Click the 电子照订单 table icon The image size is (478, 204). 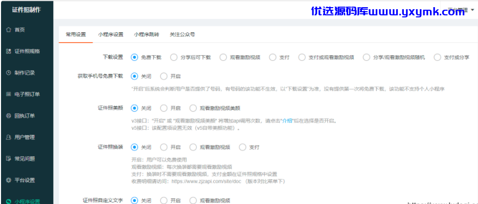pyautogui.click(x=9, y=94)
